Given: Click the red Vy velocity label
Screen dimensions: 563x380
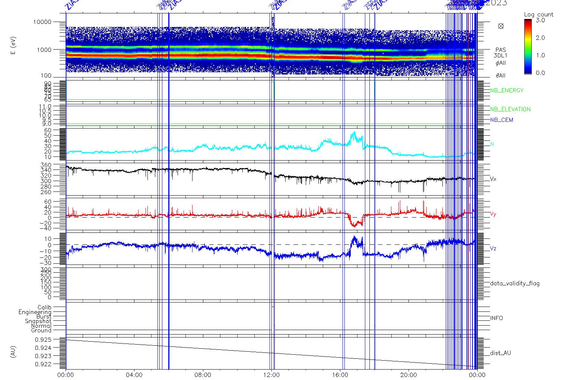Looking at the screenshot, I should point(493,214).
